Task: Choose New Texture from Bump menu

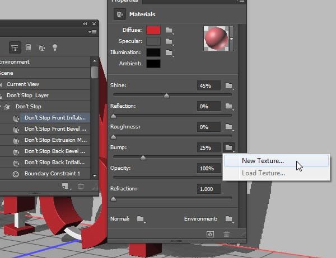Action: pos(276,161)
